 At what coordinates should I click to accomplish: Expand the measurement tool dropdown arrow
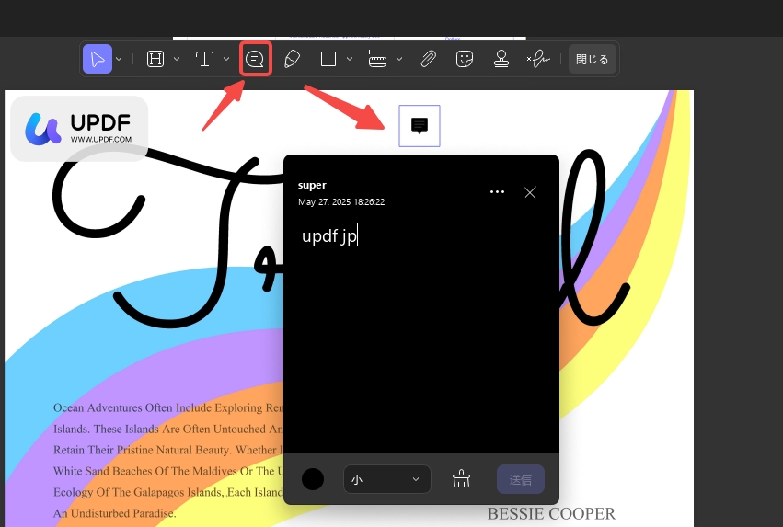point(399,59)
